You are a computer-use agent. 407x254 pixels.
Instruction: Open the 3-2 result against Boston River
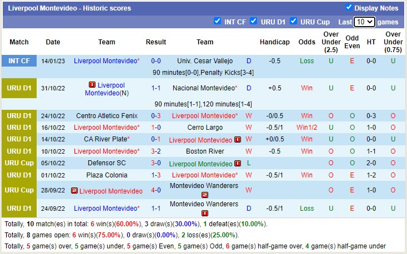(x=155, y=151)
